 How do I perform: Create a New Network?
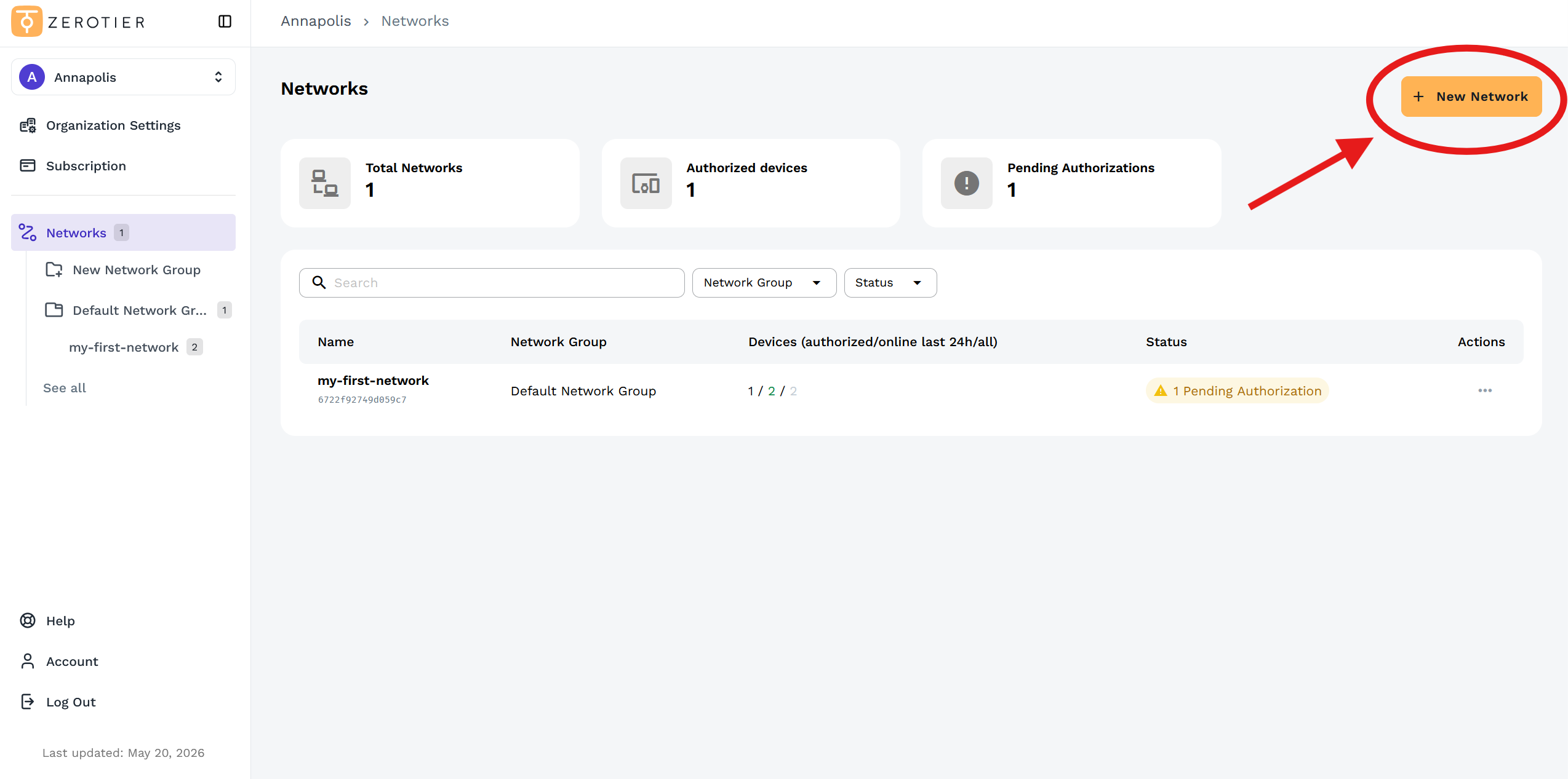coord(1471,97)
